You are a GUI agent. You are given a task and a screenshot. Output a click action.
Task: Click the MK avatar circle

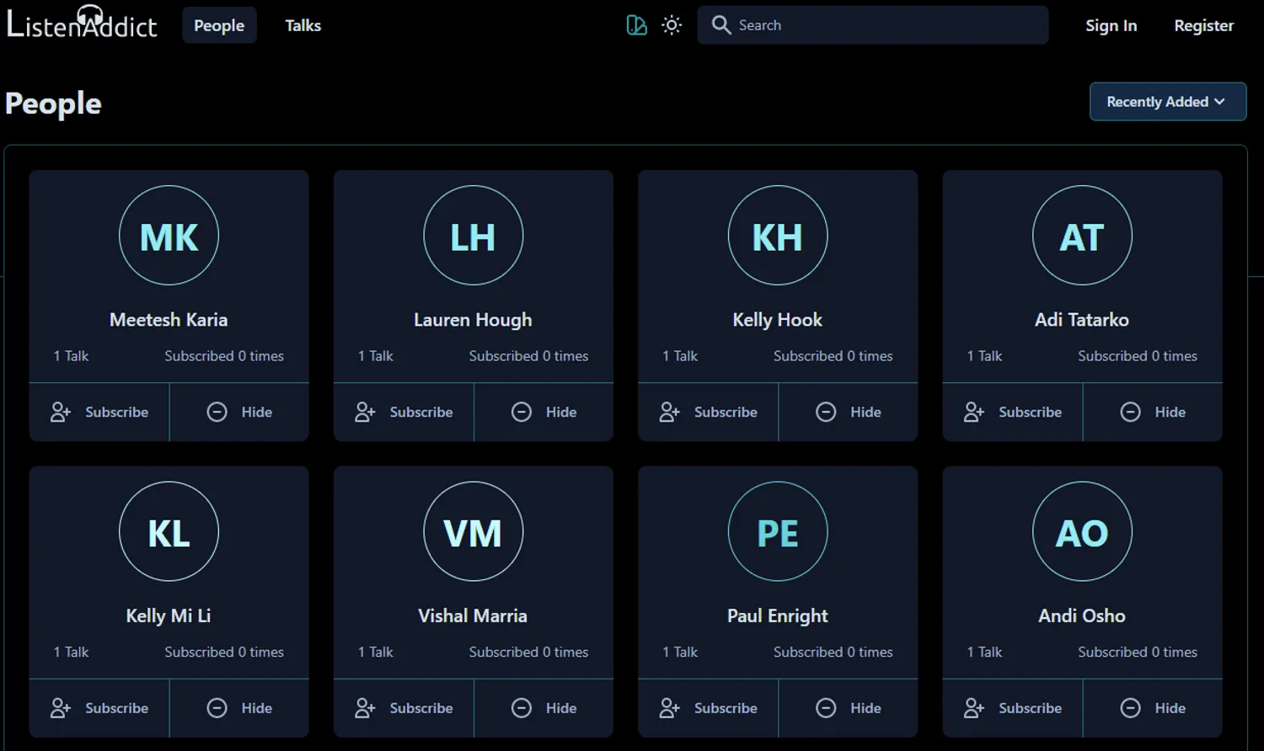(x=169, y=236)
